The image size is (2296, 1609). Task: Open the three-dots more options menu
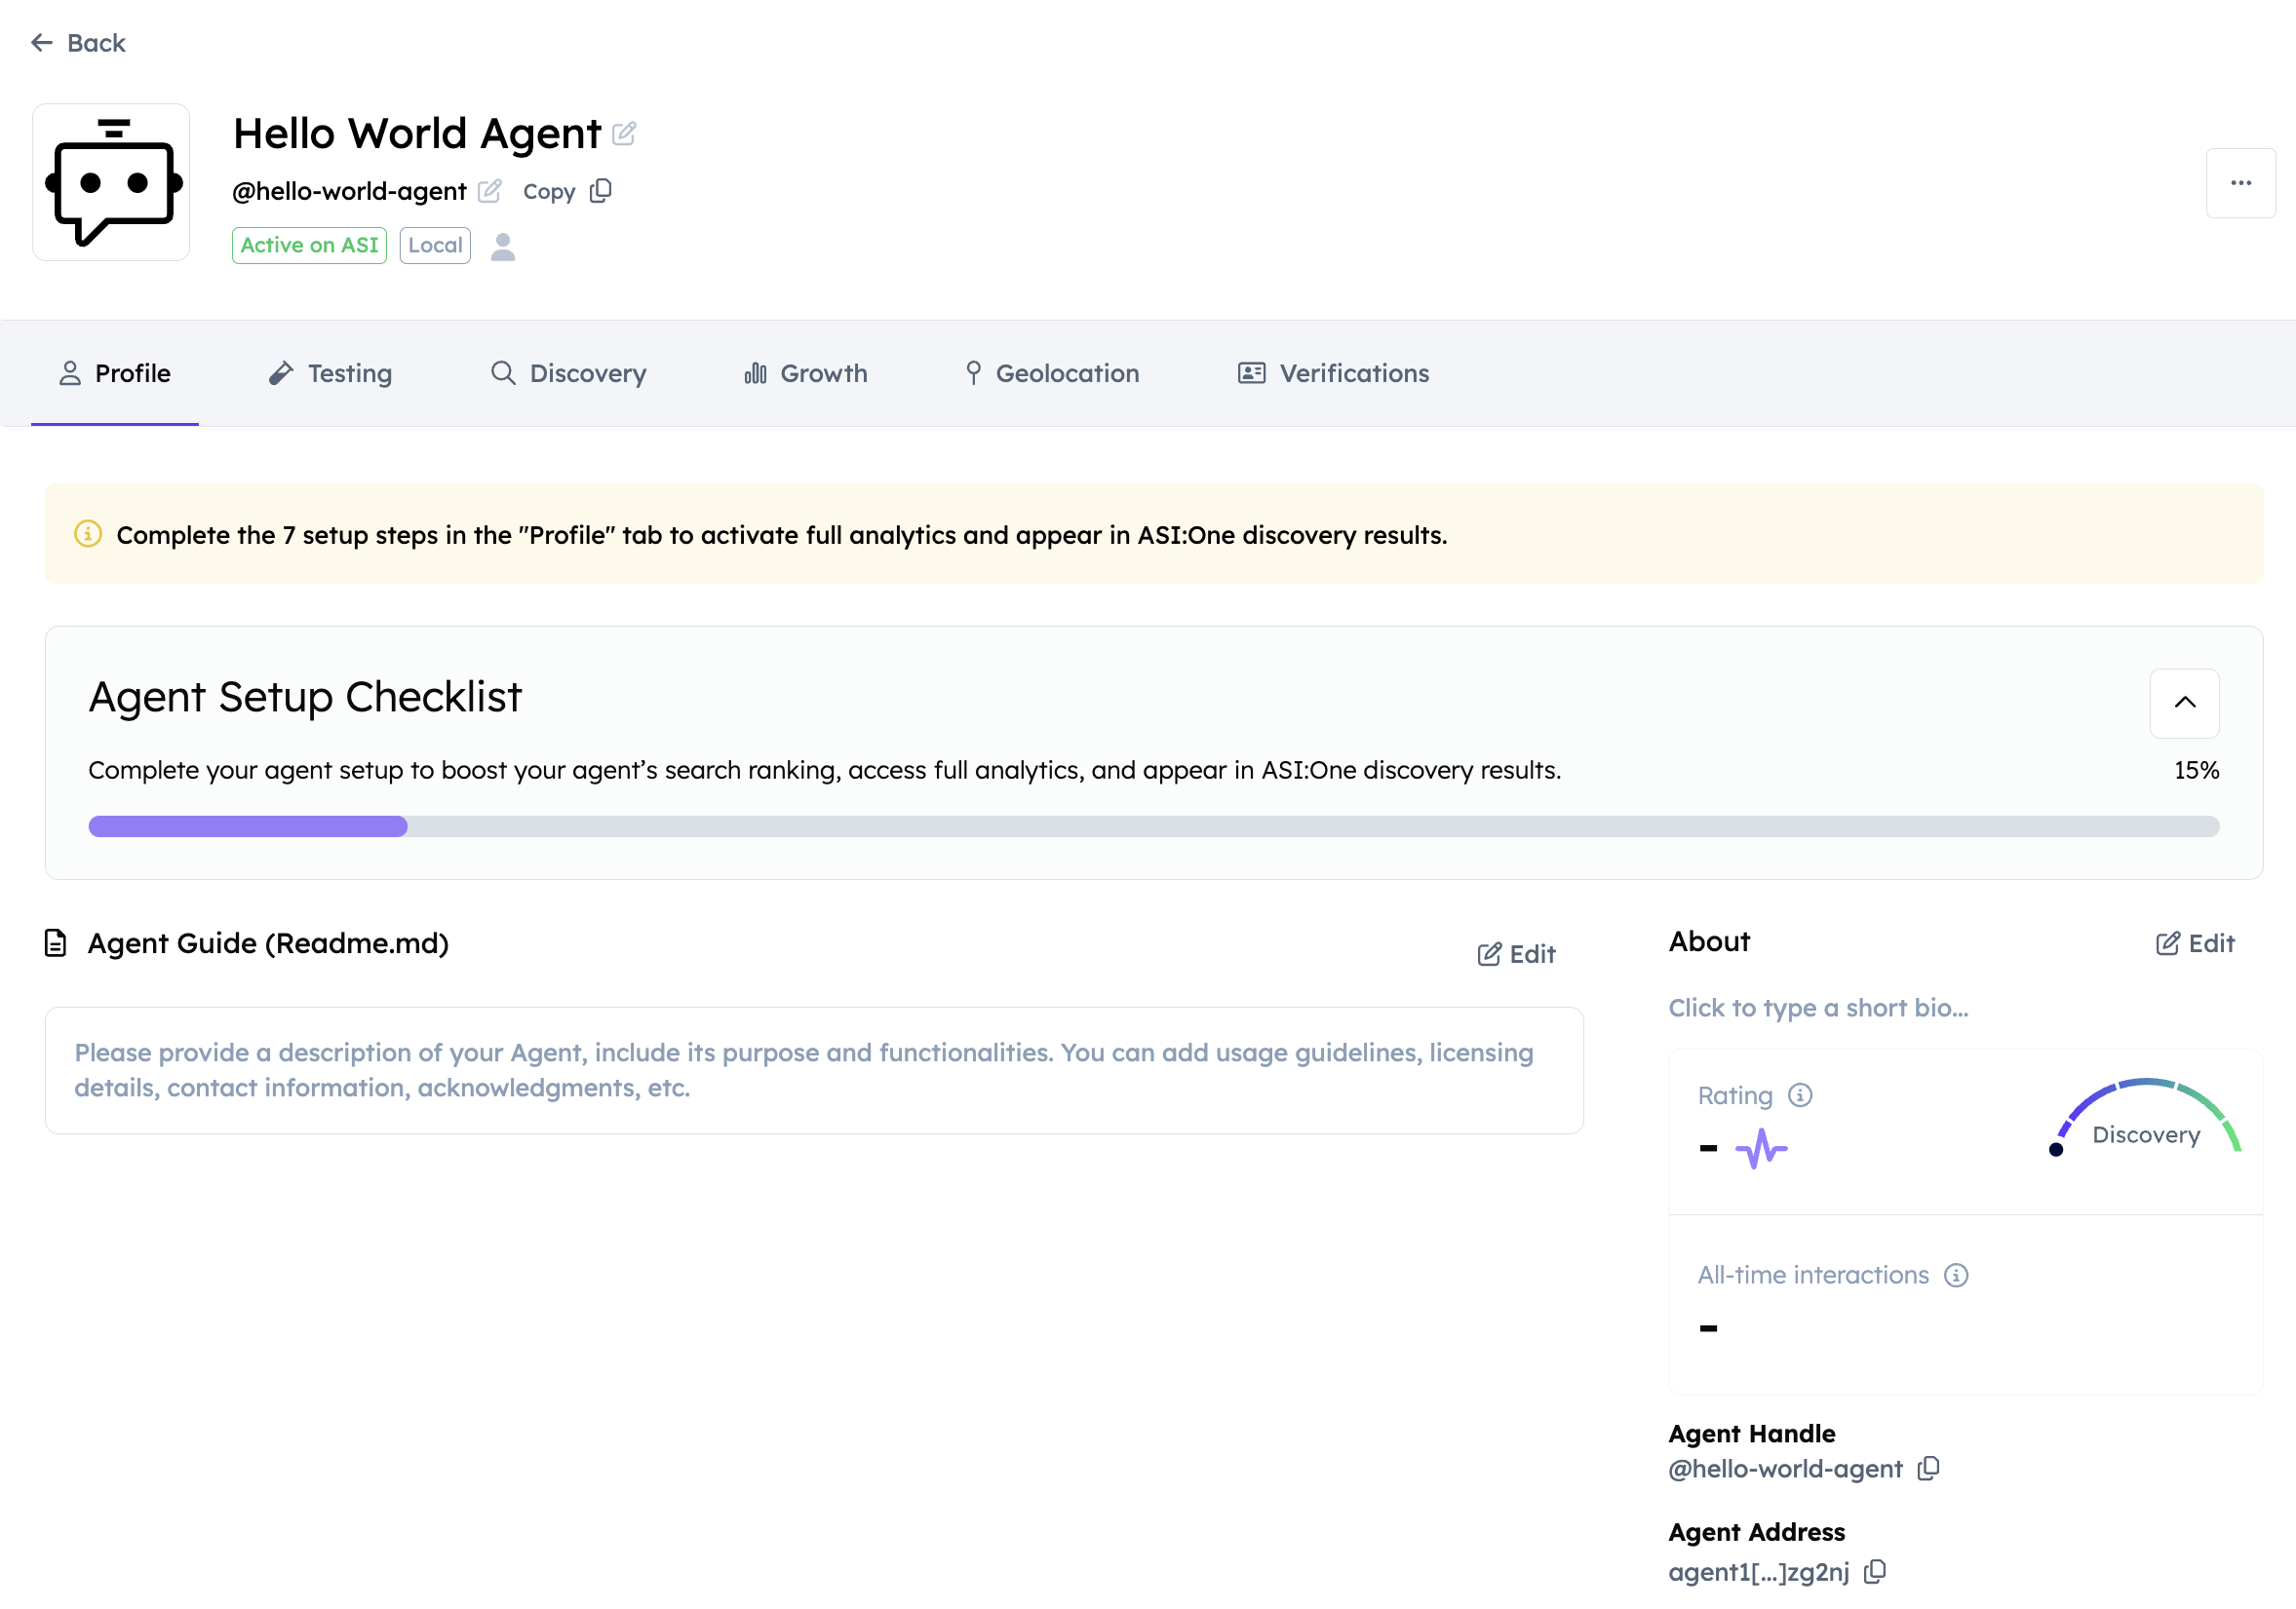[x=2240, y=183]
